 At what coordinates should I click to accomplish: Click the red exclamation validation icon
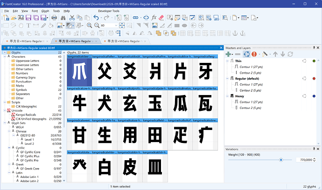[254, 54]
